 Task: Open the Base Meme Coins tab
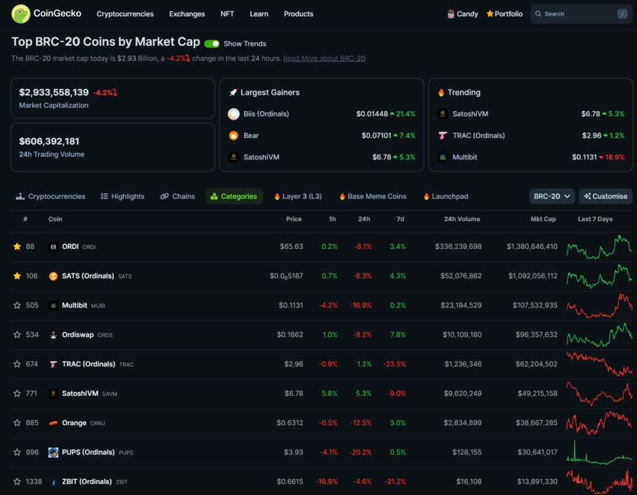pyautogui.click(x=373, y=196)
